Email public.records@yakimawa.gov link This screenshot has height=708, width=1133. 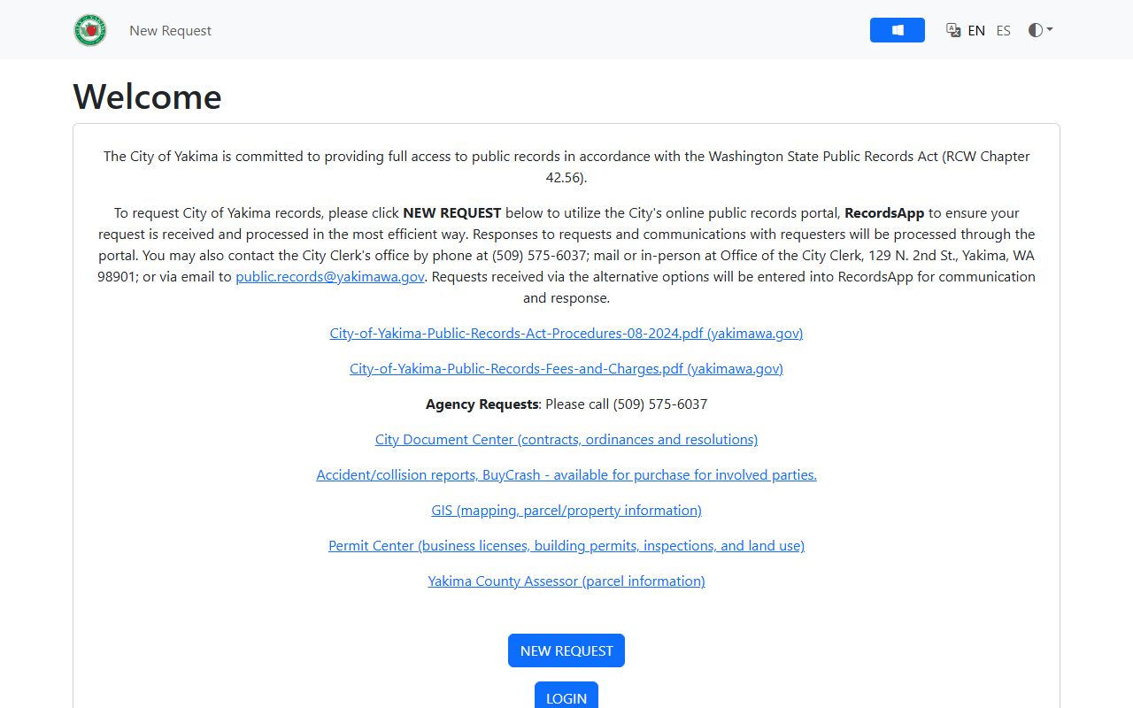click(x=329, y=277)
